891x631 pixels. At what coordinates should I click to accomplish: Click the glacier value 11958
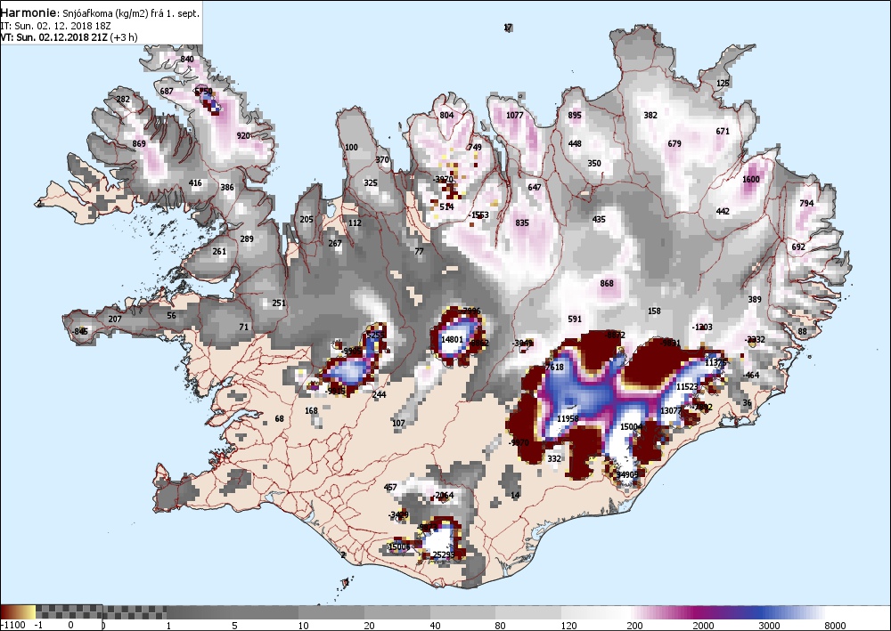click(x=567, y=419)
